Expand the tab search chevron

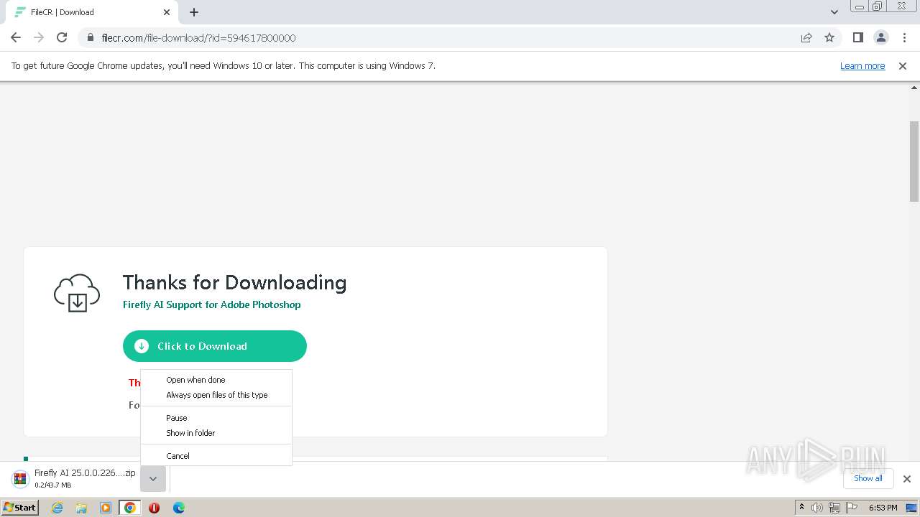pos(834,12)
